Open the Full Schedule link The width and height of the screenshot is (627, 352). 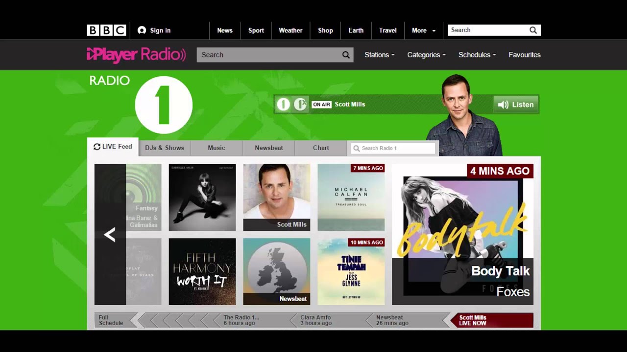111,320
